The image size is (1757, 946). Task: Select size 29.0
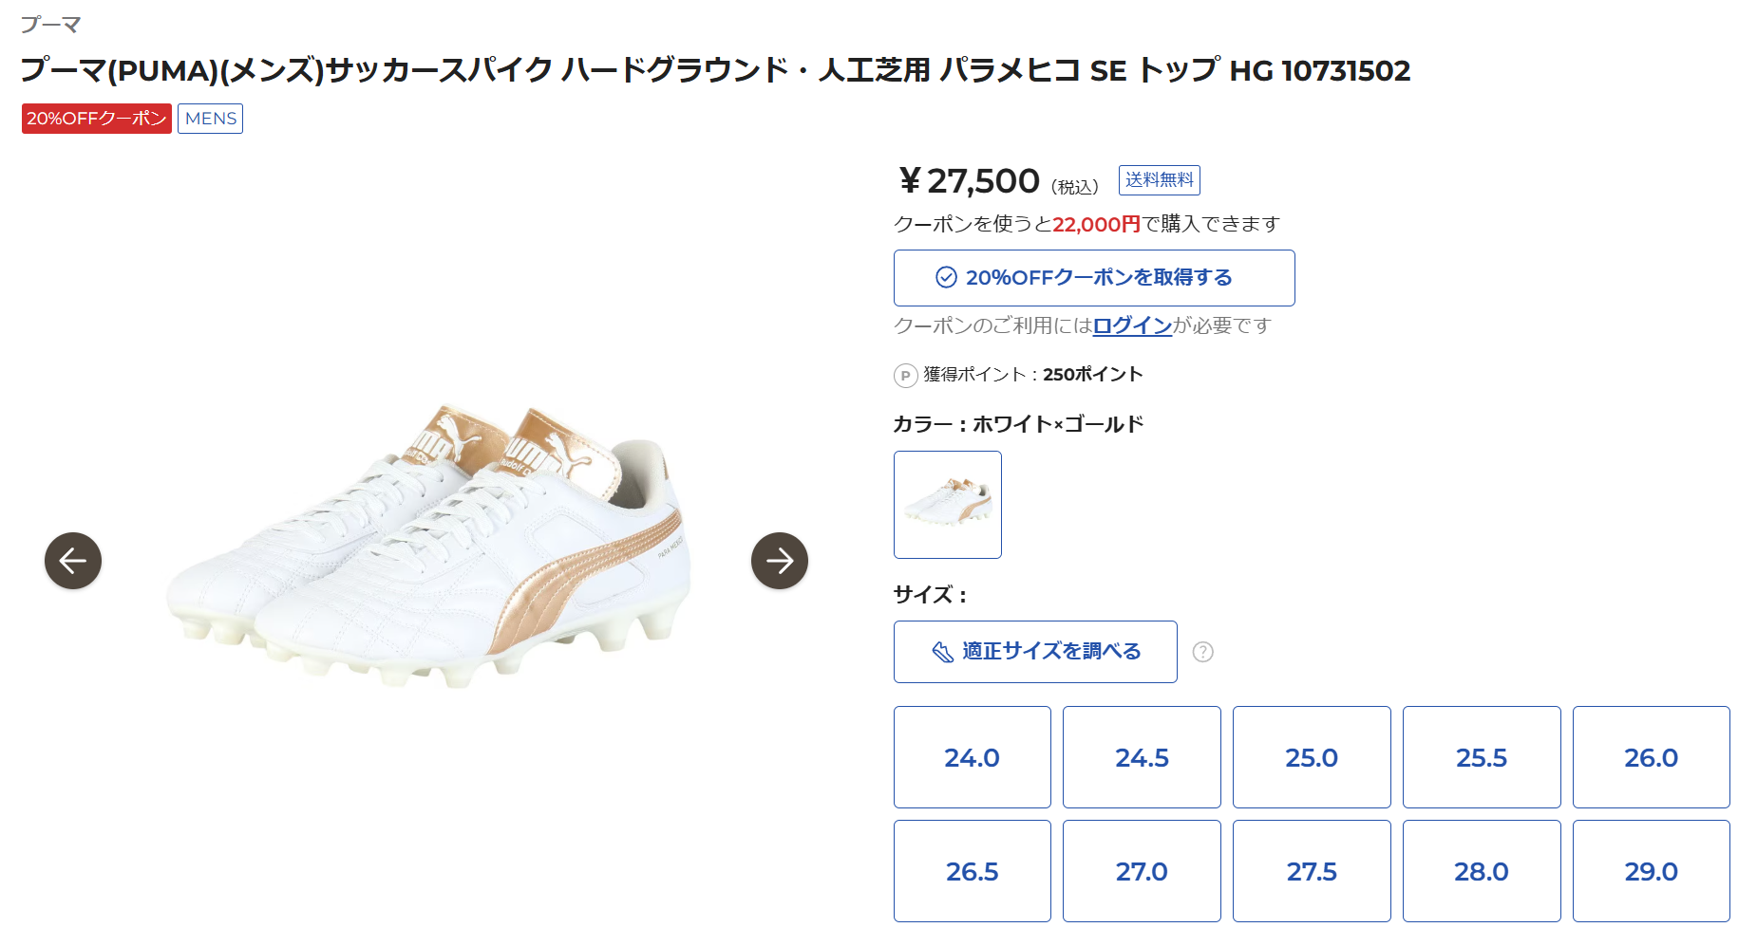(1651, 871)
